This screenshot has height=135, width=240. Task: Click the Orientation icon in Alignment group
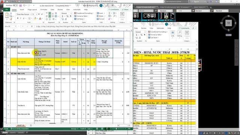(54, 19)
